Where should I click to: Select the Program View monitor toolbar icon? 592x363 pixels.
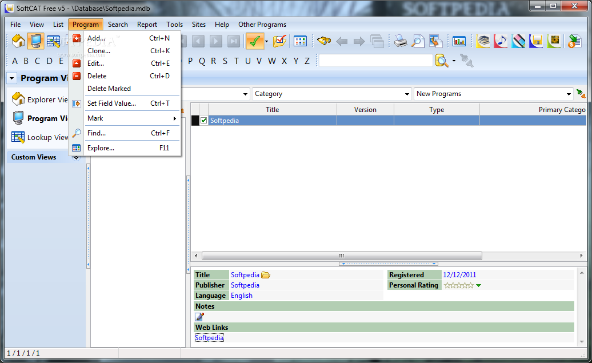(35, 41)
